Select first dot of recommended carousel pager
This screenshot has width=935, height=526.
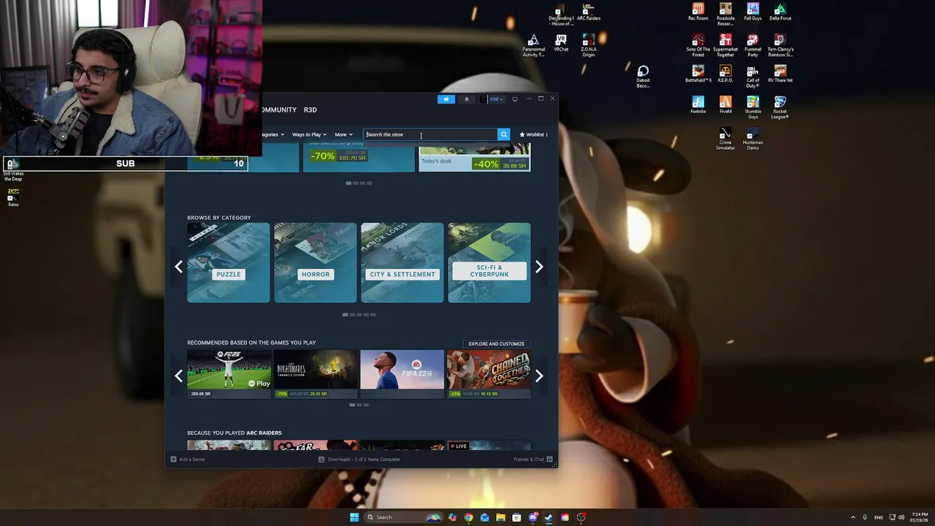352,405
